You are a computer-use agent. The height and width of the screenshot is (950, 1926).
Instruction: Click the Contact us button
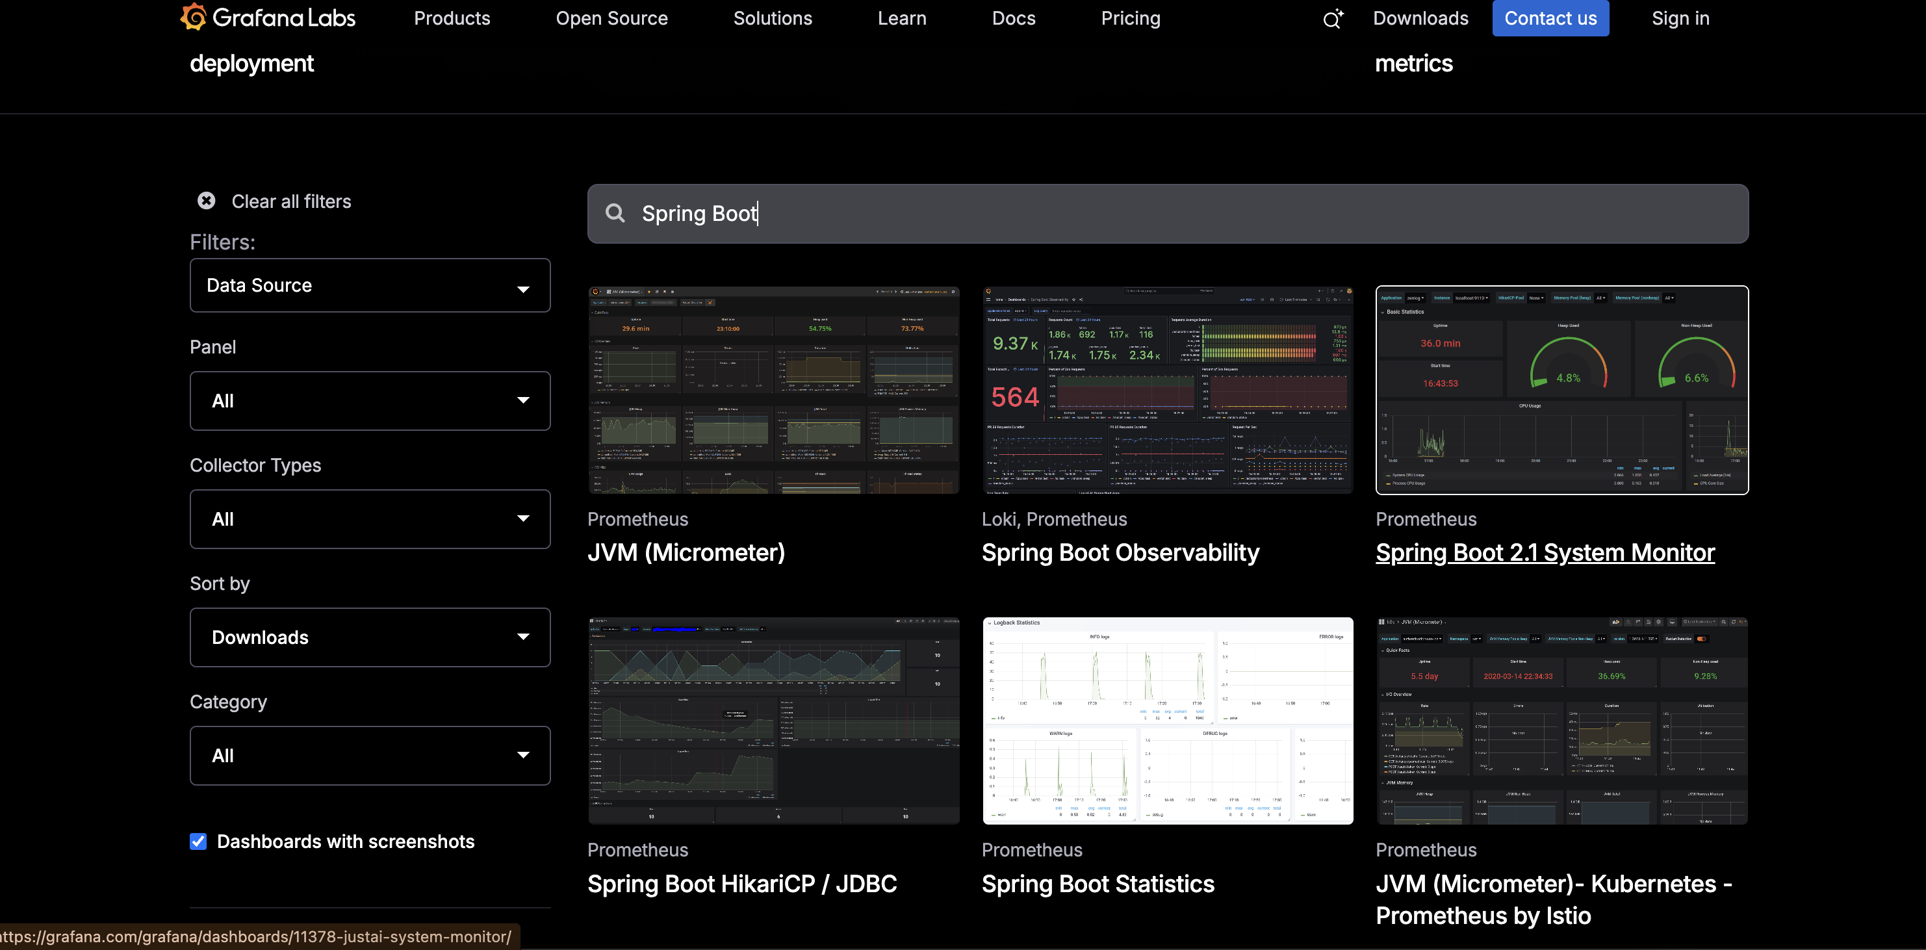pos(1550,18)
